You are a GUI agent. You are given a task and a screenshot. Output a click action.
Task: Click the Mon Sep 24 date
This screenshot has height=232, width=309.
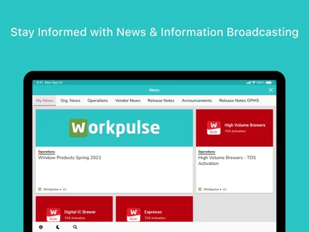(x=53, y=82)
